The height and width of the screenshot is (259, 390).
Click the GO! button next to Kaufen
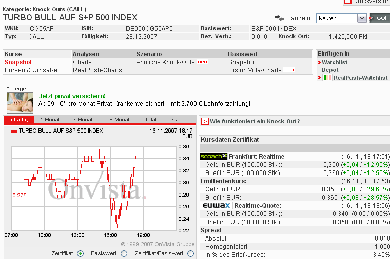tap(380, 18)
